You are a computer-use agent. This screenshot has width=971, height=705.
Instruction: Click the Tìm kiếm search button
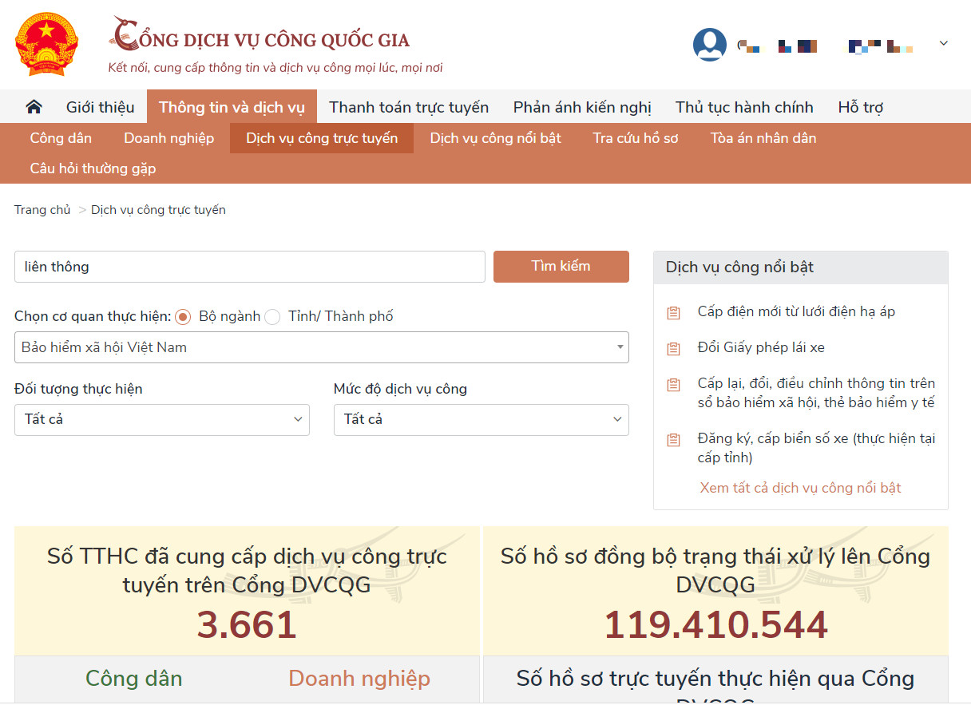(x=561, y=267)
